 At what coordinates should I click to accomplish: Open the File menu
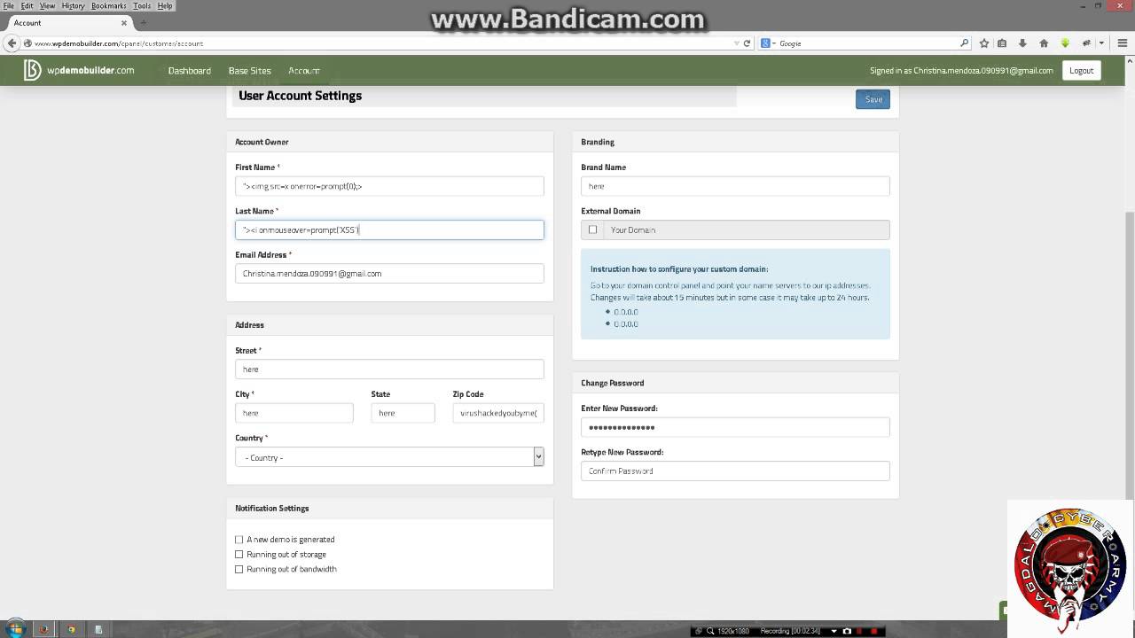[x=9, y=5]
